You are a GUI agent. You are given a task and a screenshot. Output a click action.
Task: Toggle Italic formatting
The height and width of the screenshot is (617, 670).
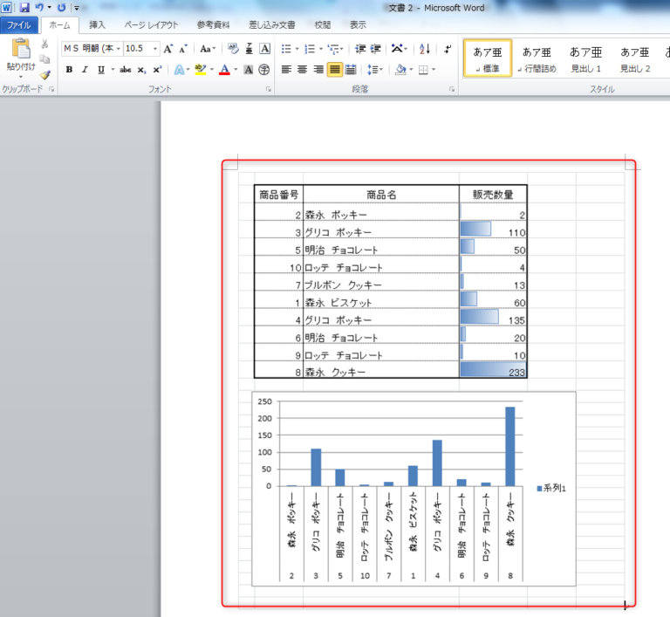click(85, 70)
